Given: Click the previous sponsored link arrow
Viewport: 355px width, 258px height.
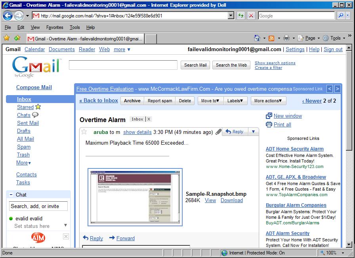Looking at the screenshot, I should tap(330, 89).
